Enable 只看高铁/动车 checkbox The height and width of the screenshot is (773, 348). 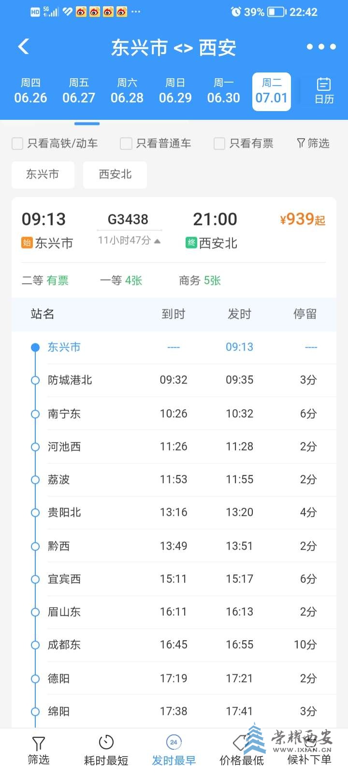tap(17, 143)
